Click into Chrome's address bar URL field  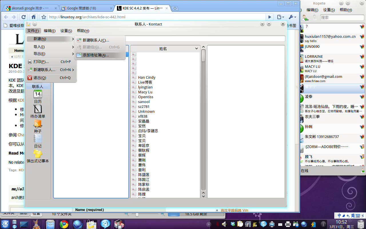click(157, 17)
